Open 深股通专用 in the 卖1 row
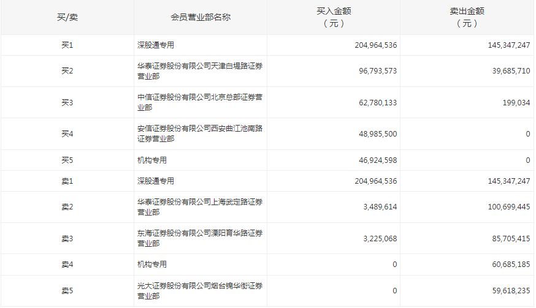 click(156, 181)
